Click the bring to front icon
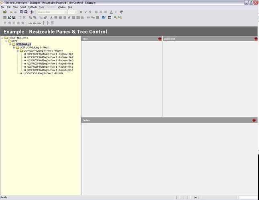The width and height of the screenshot is (259, 200). 31,17
